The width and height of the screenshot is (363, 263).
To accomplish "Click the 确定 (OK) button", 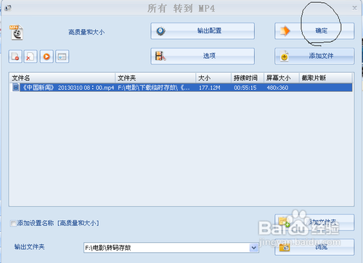I will click(x=314, y=31).
